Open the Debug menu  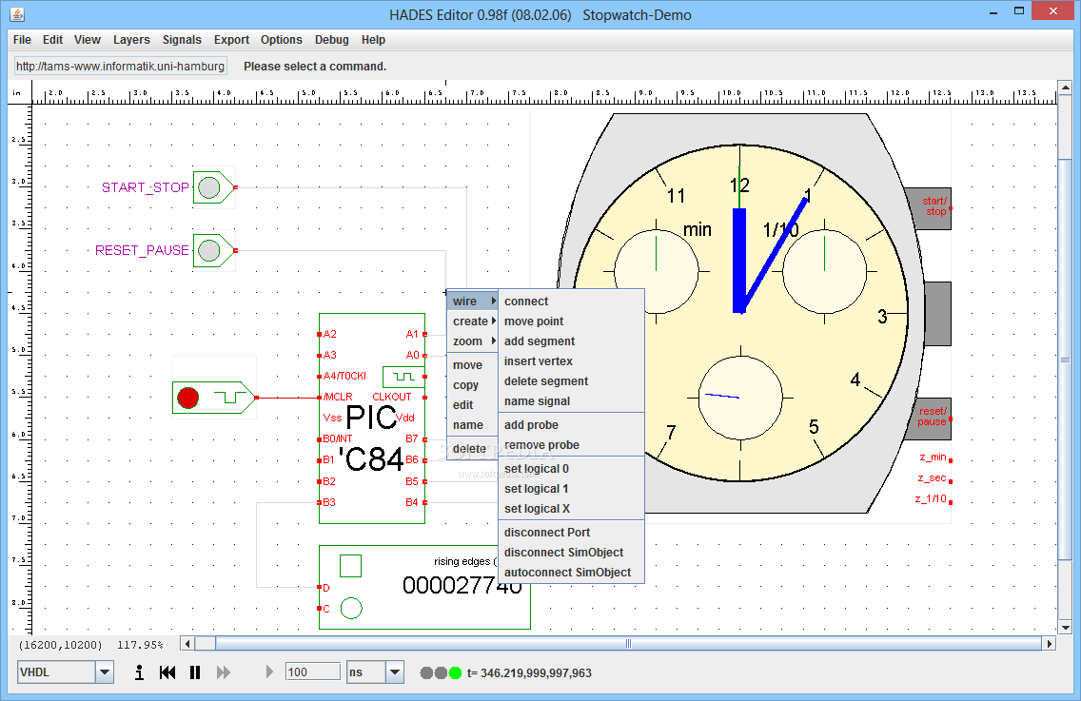[x=331, y=40]
